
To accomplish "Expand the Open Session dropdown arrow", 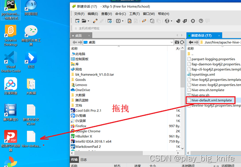I will [89, 21].
